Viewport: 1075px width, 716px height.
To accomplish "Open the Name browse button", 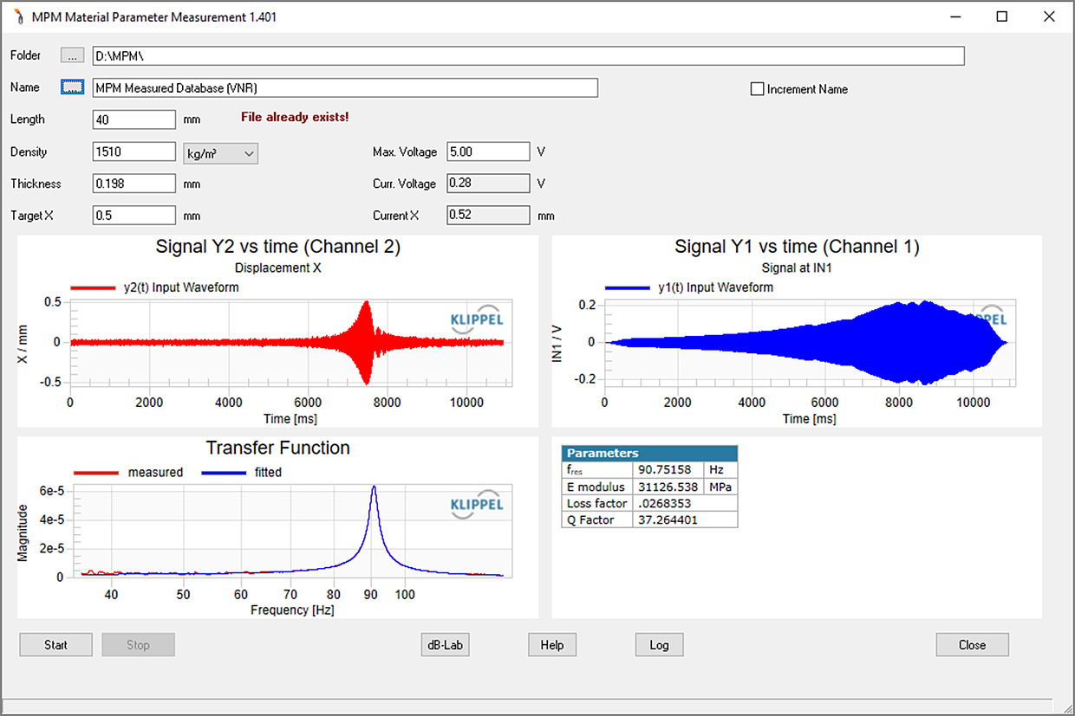I will pos(72,87).
